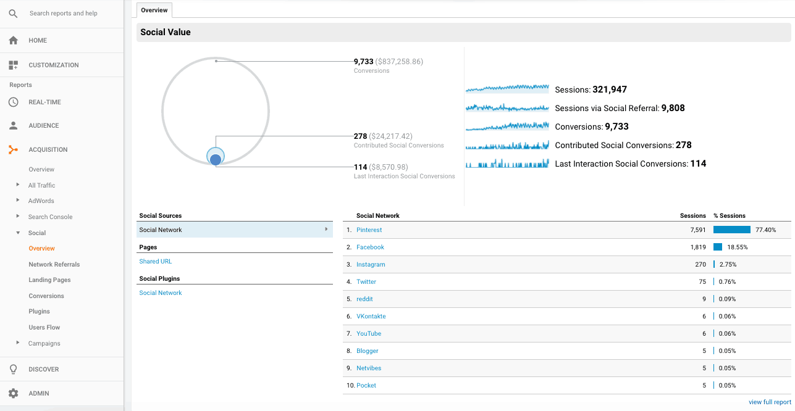Click the orange Acquisition arrow icon
This screenshot has height=411, width=795.
pos(14,149)
